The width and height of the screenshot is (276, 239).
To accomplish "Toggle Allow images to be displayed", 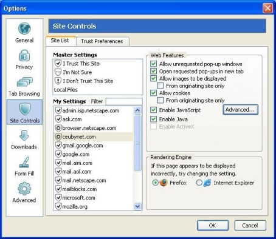I will (x=154, y=78).
